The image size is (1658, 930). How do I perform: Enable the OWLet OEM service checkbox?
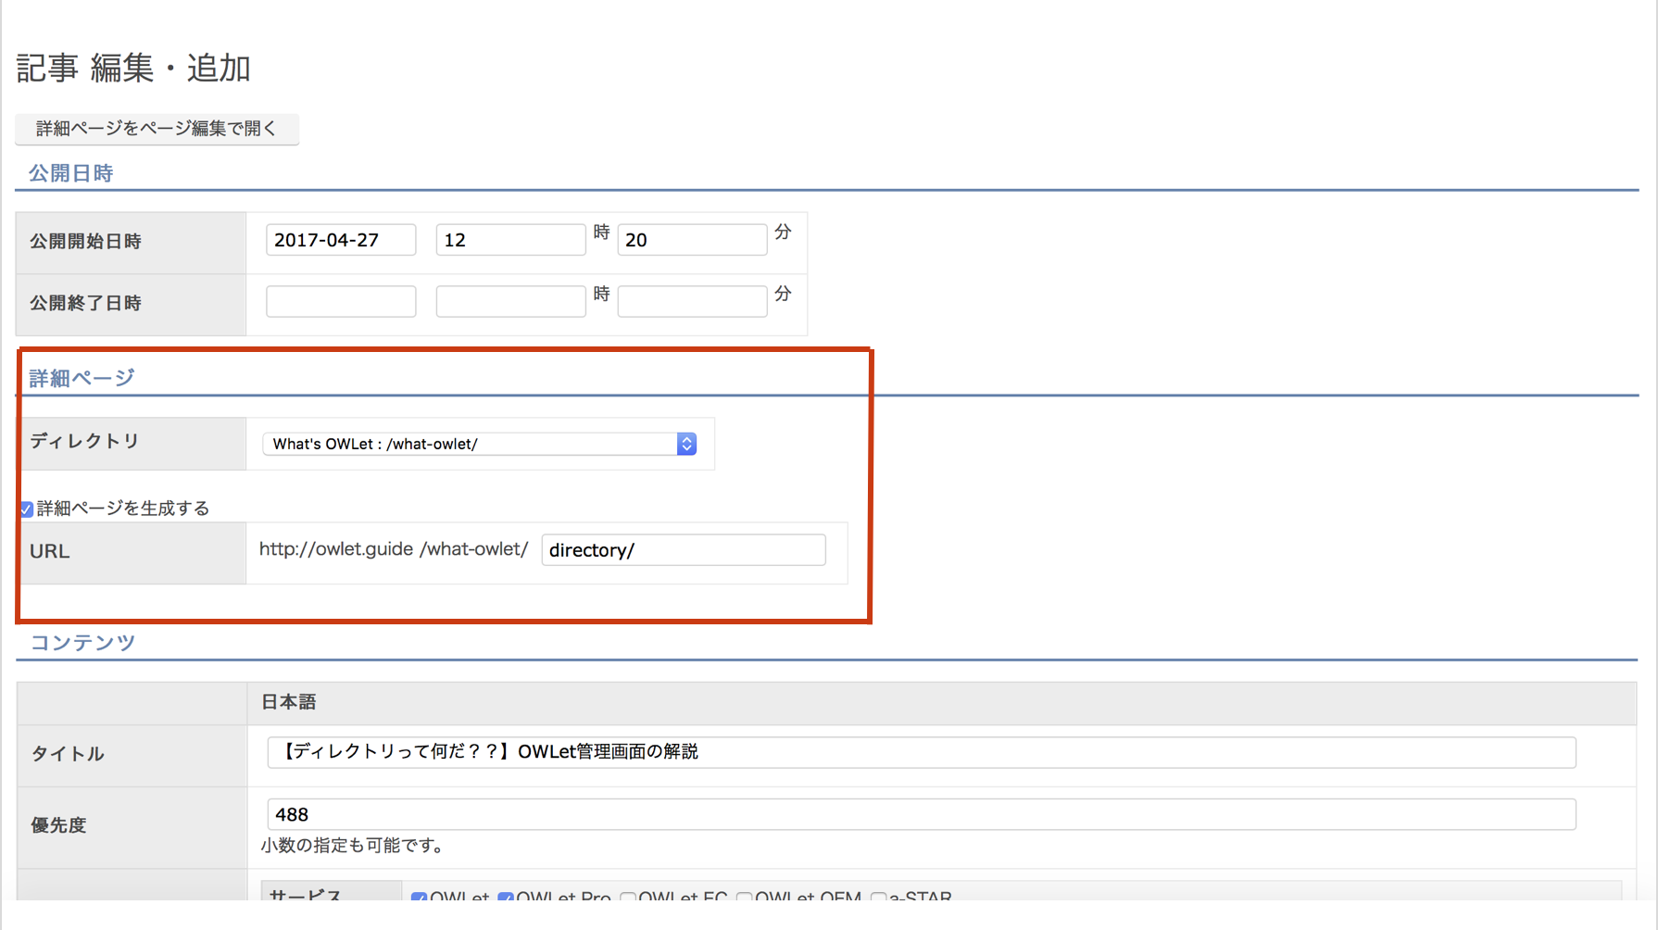tap(744, 897)
